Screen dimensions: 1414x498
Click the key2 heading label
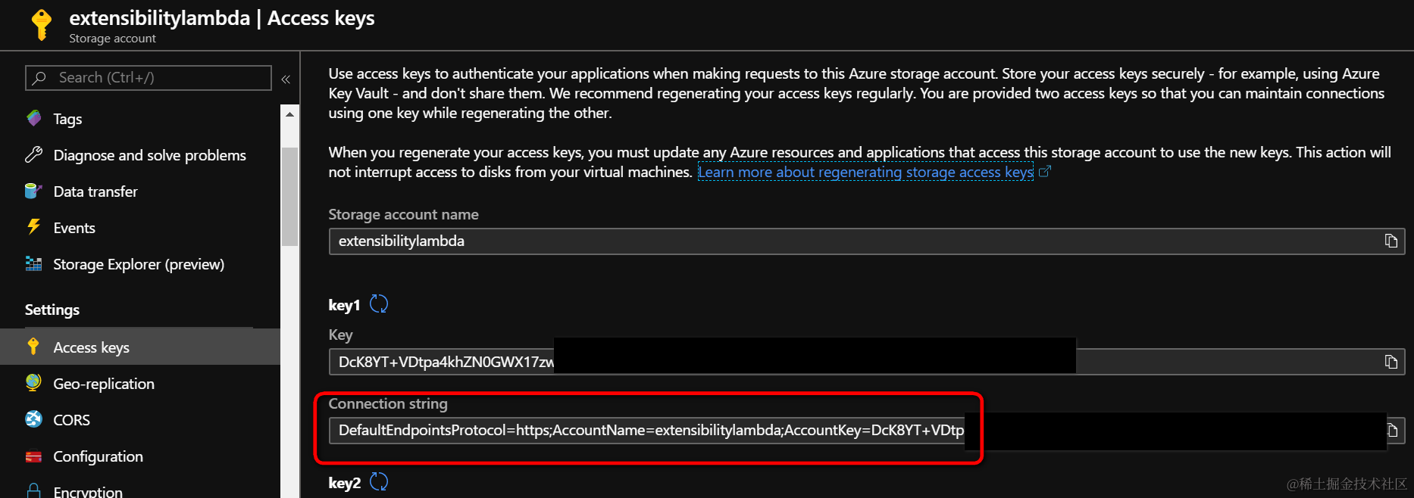point(344,483)
